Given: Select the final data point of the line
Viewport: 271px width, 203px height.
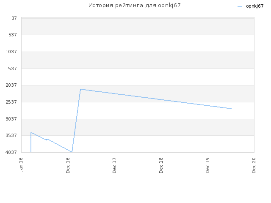Looking at the screenshot, I should click(x=231, y=109).
